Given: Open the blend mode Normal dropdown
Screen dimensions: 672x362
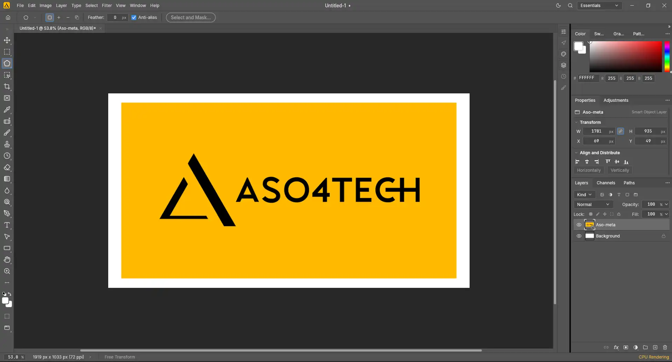Looking at the screenshot, I should [593, 205].
